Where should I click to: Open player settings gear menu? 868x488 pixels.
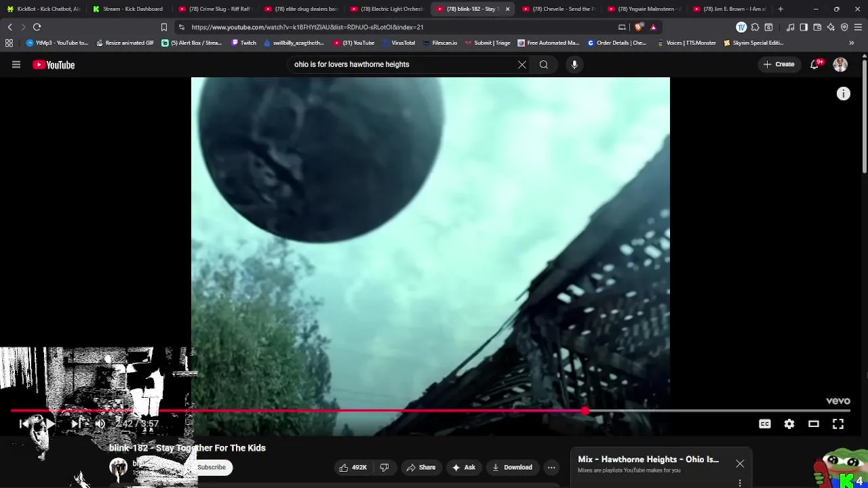[789, 424]
